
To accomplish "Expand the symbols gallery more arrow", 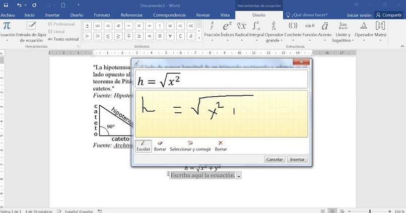I will click(x=199, y=38).
